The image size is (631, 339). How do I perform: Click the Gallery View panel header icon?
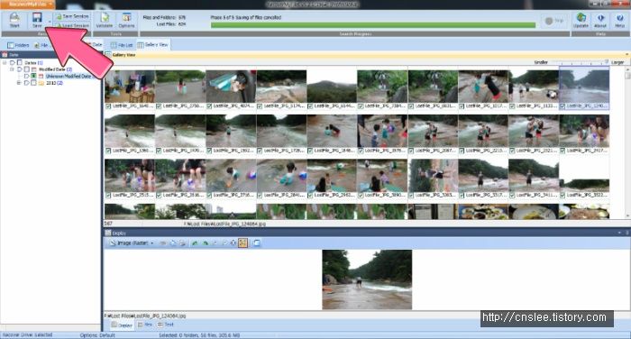click(108, 55)
